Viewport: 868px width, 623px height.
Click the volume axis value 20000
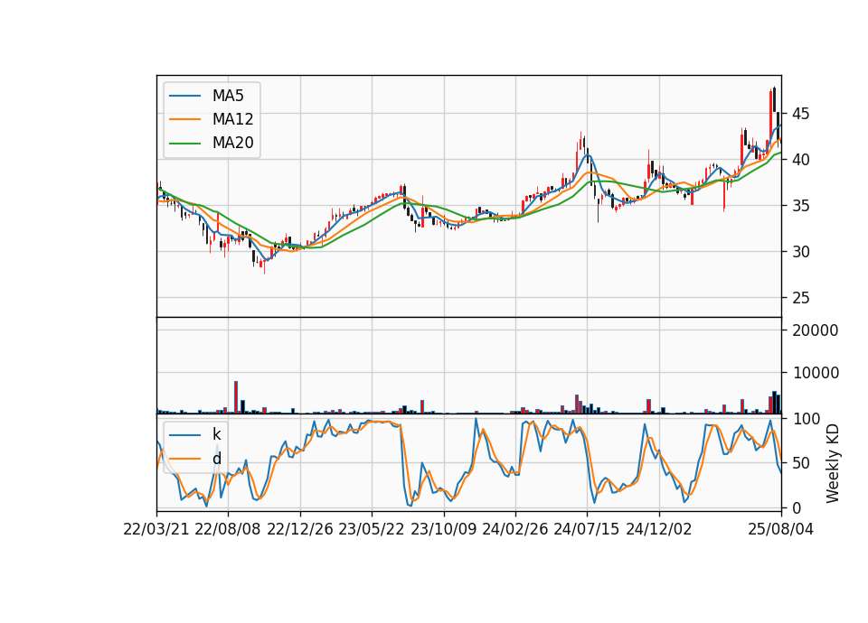816,330
